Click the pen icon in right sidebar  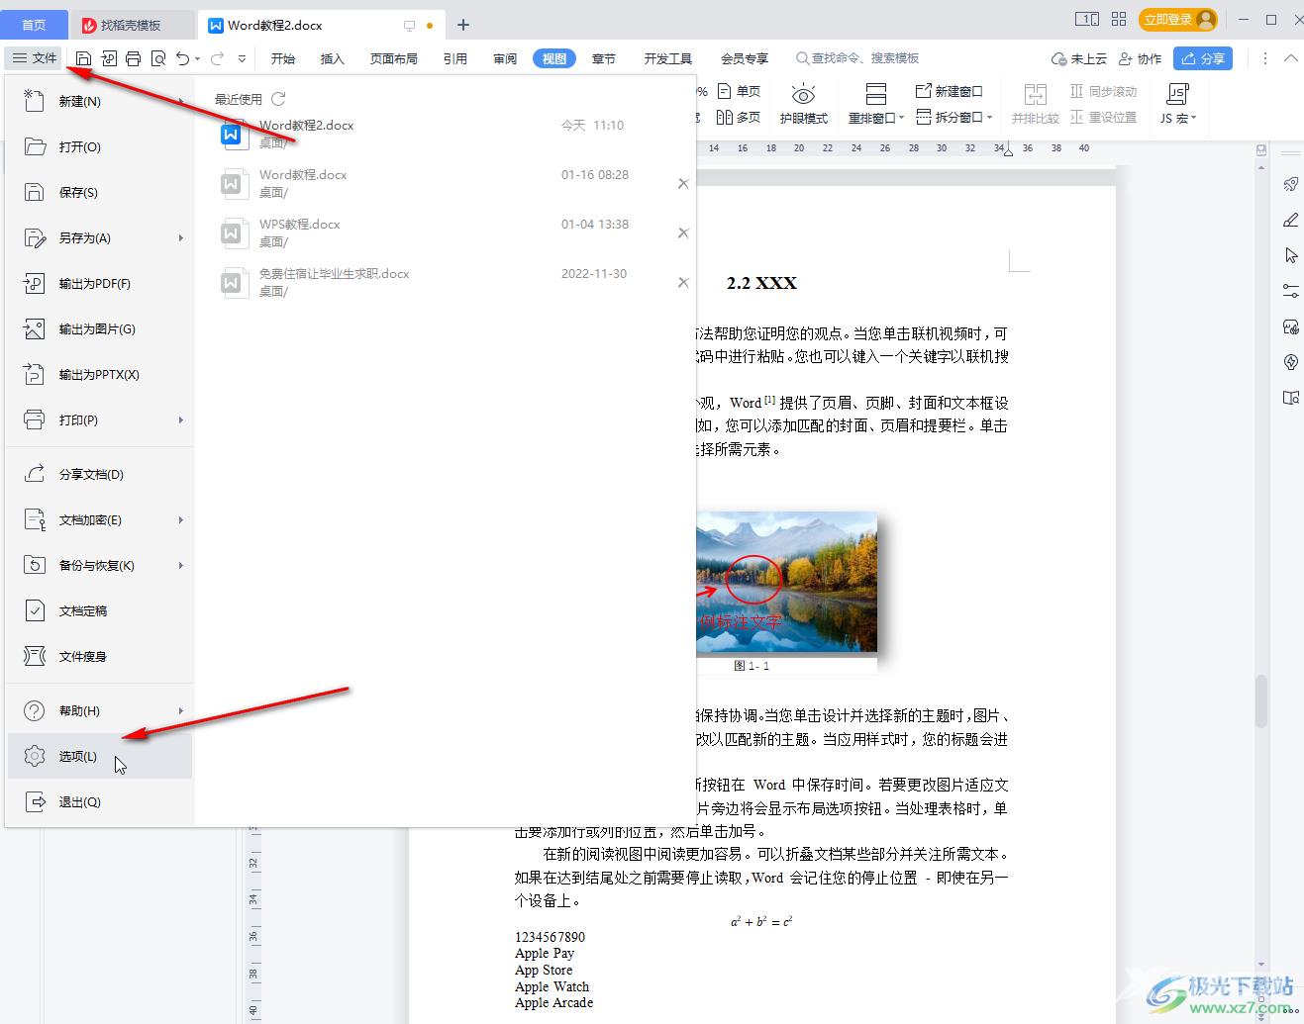point(1290,220)
